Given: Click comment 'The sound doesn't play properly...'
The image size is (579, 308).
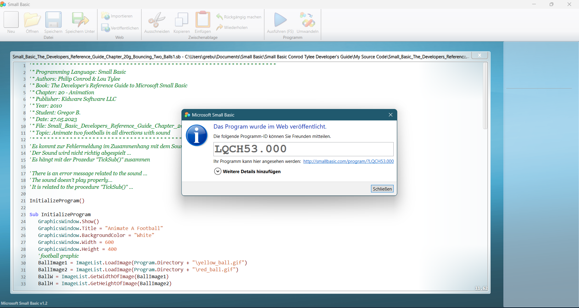Looking at the screenshot, I should pos(71,180).
